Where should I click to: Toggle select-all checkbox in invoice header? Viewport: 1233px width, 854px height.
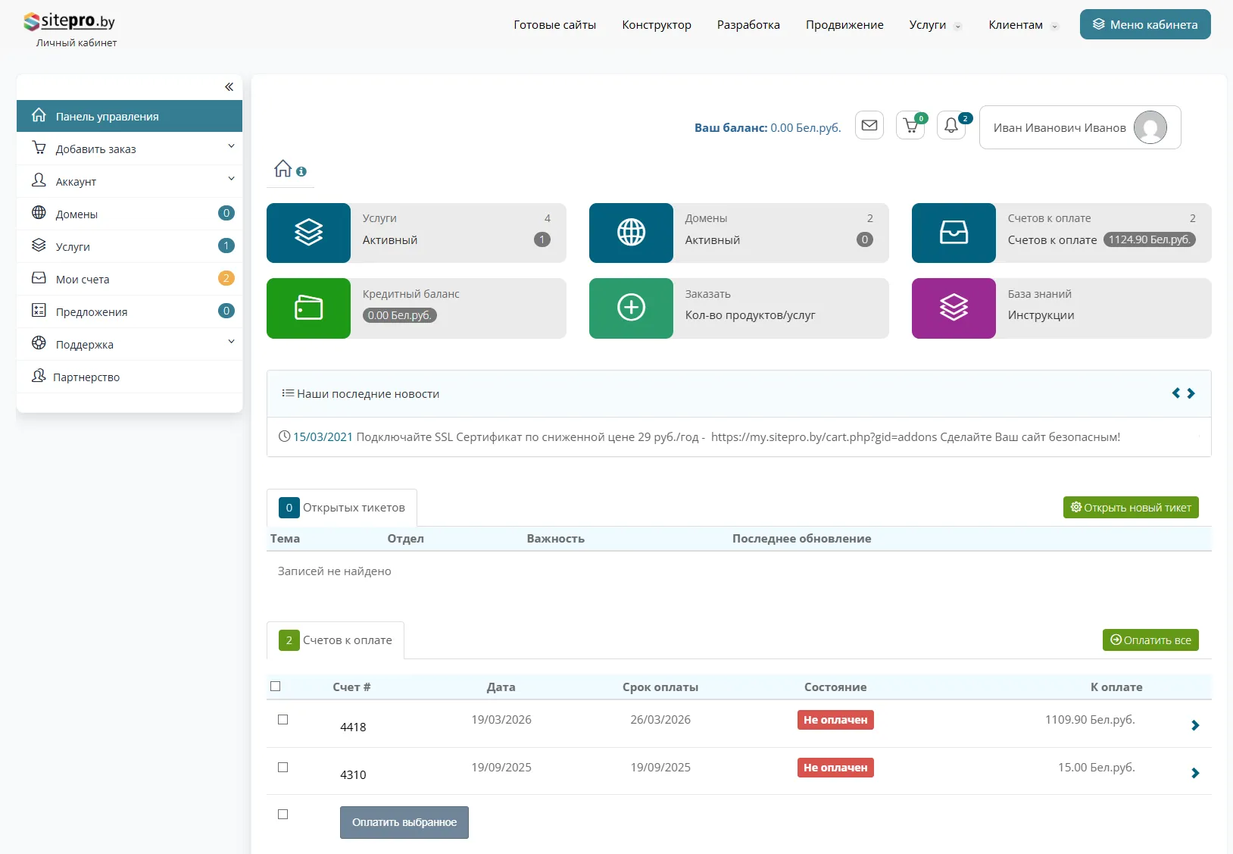(x=276, y=687)
